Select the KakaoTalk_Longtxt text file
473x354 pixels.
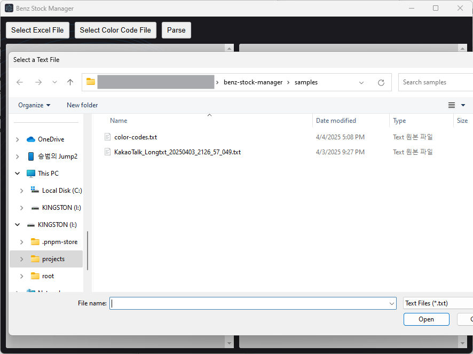pyautogui.click(x=177, y=152)
